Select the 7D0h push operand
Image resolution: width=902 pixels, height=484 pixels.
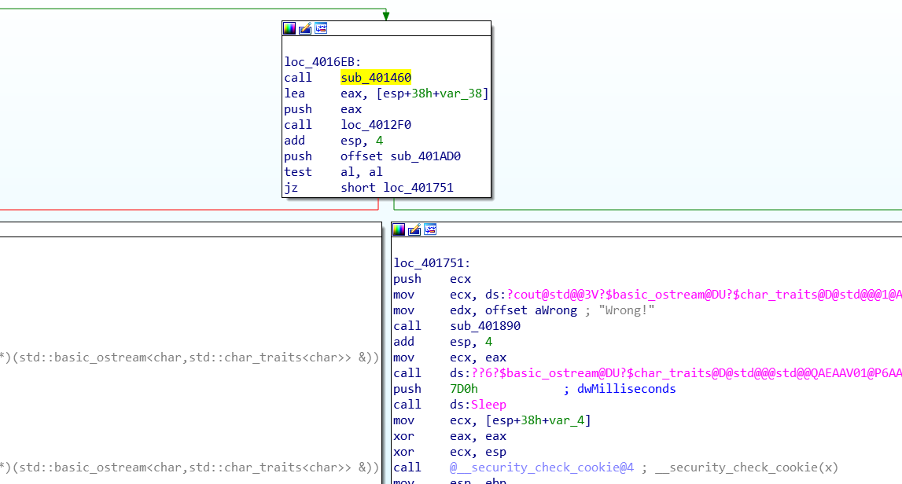[x=464, y=389]
